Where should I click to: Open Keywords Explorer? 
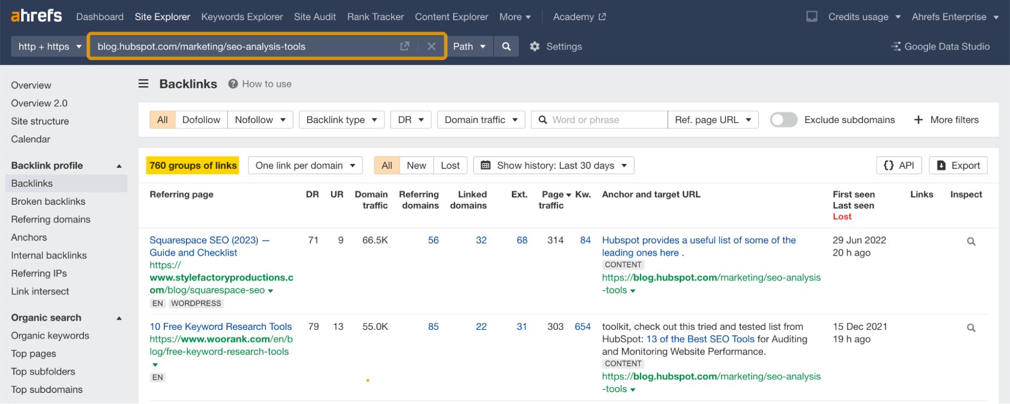click(242, 17)
